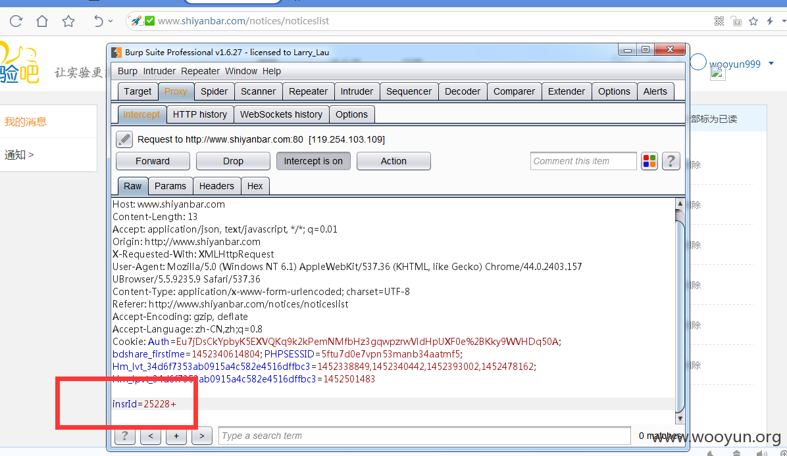Screen dimensions: 787x456
Task: Click the Host: www.shiyanbar.com header line
Action: (168, 204)
